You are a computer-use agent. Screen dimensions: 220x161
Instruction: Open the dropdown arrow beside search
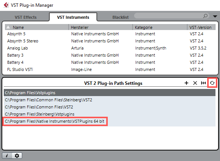pos(215,17)
